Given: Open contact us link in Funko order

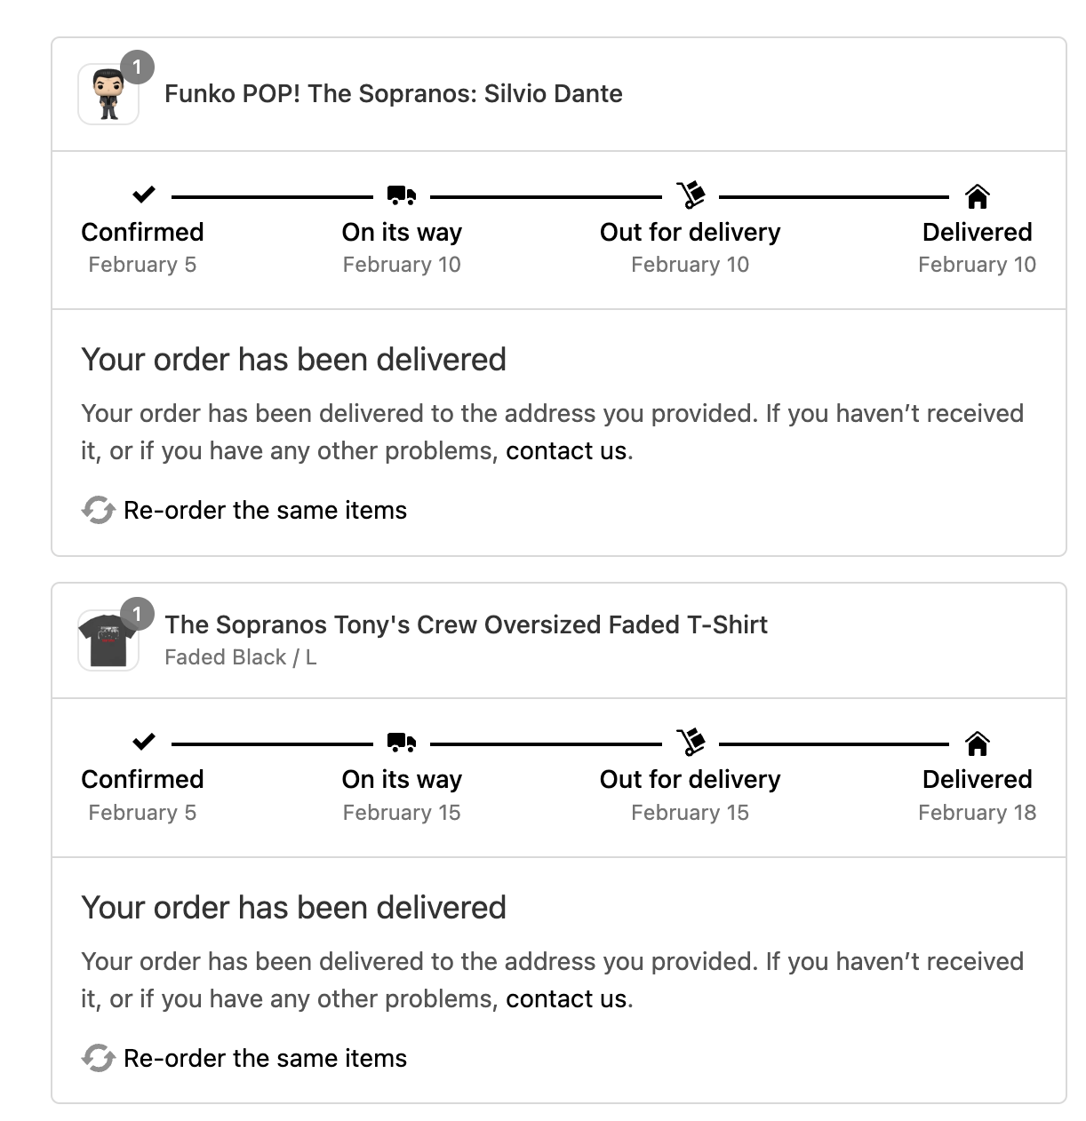Looking at the screenshot, I should 566,451.
